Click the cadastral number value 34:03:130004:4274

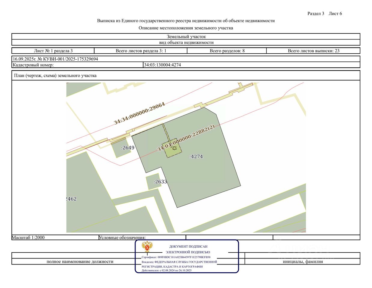(x=163, y=65)
